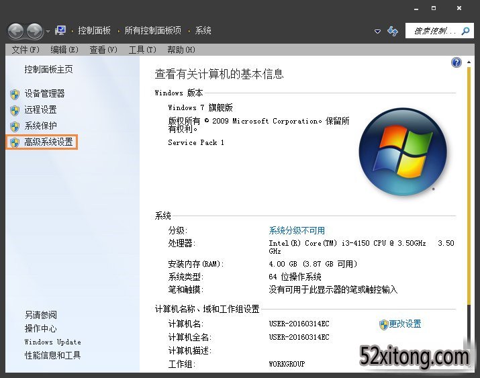
Task: Open the 工具(T) menu
Action: tap(142, 50)
